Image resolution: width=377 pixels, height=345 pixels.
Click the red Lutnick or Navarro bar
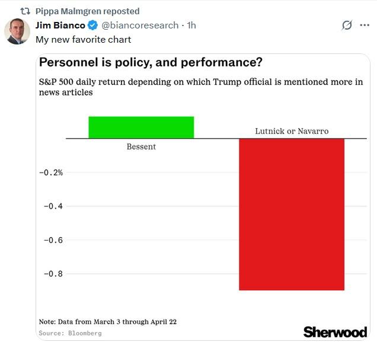[x=291, y=214]
